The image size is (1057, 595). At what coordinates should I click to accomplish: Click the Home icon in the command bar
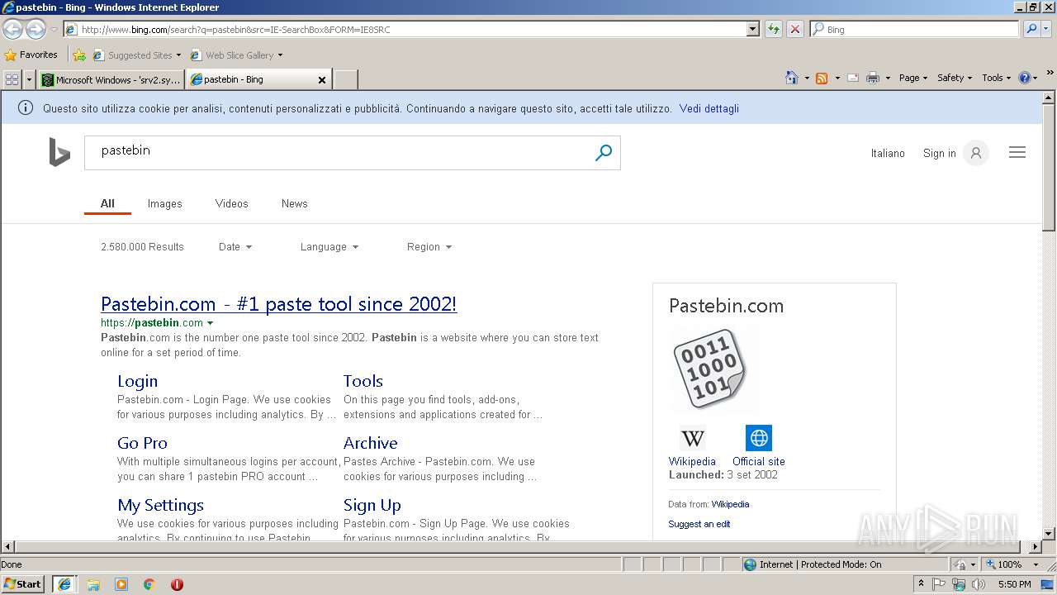click(x=791, y=78)
